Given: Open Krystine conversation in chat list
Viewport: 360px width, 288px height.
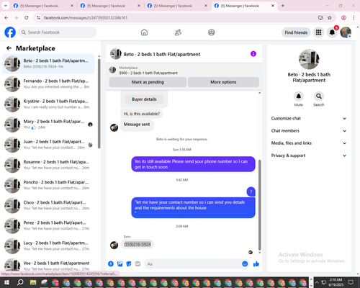Looking at the screenshot, I should coord(48,104).
